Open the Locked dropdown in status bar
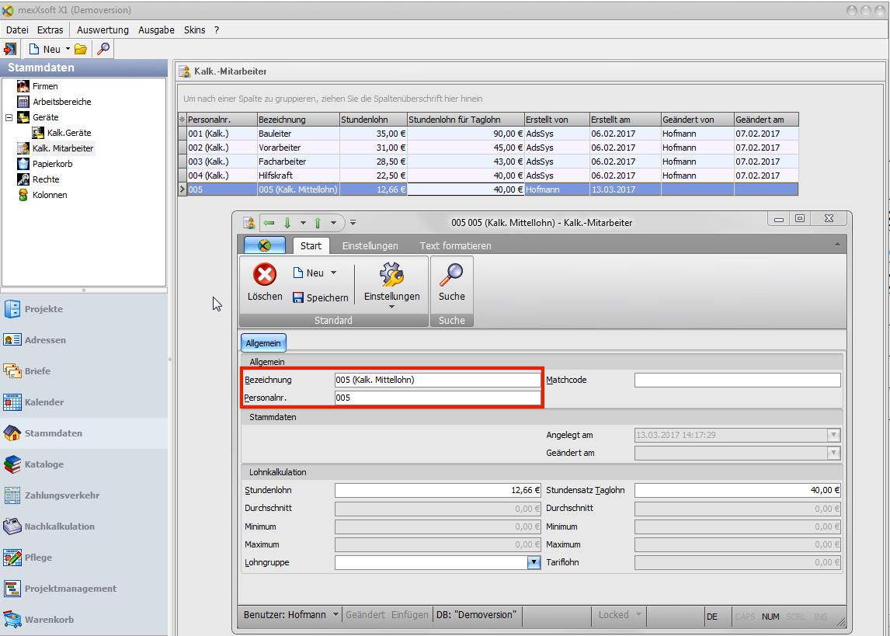Image resolution: width=890 pixels, height=636 pixels. (x=638, y=615)
